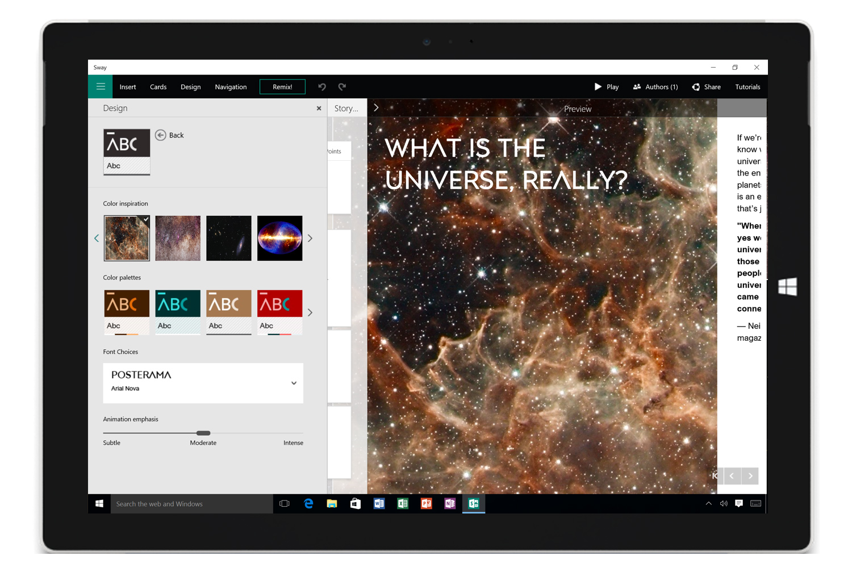852x568 pixels.
Task: Open the Share options
Action: tap(706, 87)
